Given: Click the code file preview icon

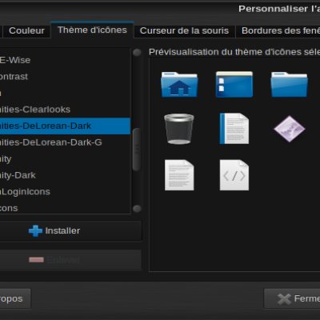Looking at the screenshot, I should [234, 175].
